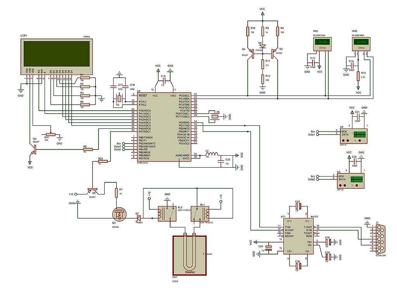
Task: Click the "RESET" pin label
Action: tap(143, 96)
